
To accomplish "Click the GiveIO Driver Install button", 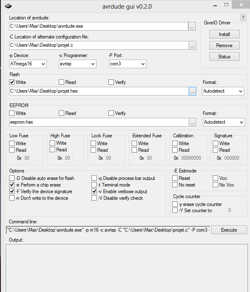I will click(224, 34).
